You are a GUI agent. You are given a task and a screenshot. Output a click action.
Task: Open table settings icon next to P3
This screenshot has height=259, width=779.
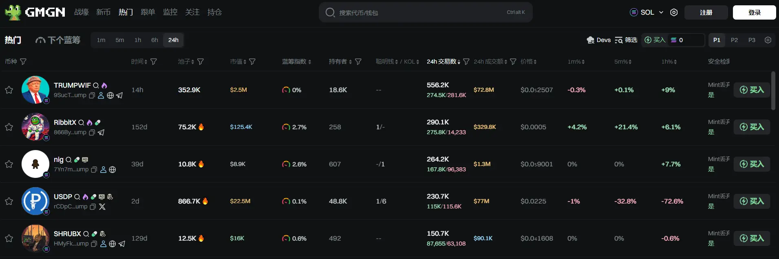768,40
